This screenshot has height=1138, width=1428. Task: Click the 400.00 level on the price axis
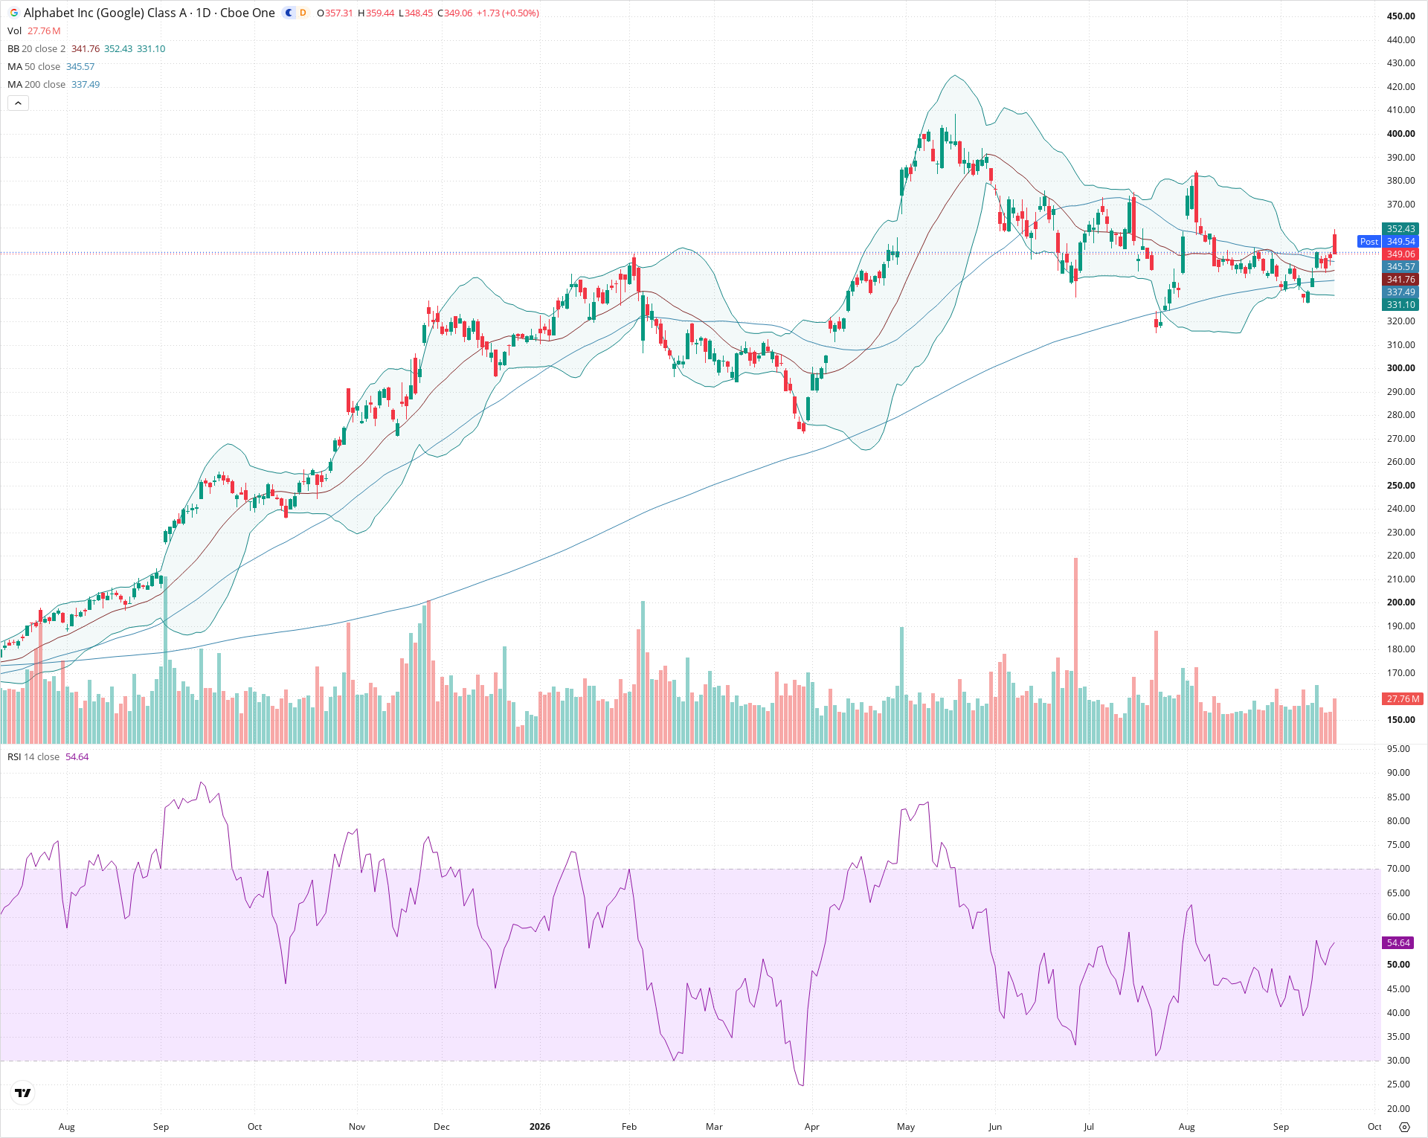1401,134
